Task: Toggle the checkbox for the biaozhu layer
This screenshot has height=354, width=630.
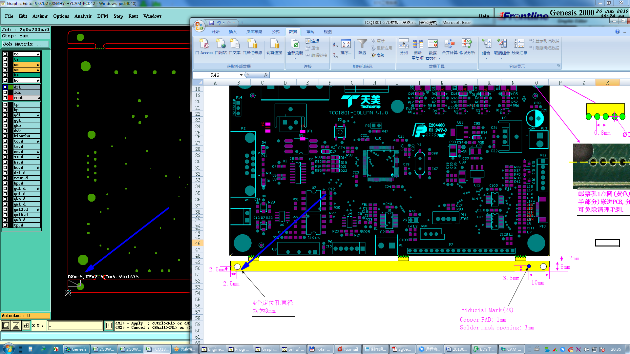Action: 5,136
